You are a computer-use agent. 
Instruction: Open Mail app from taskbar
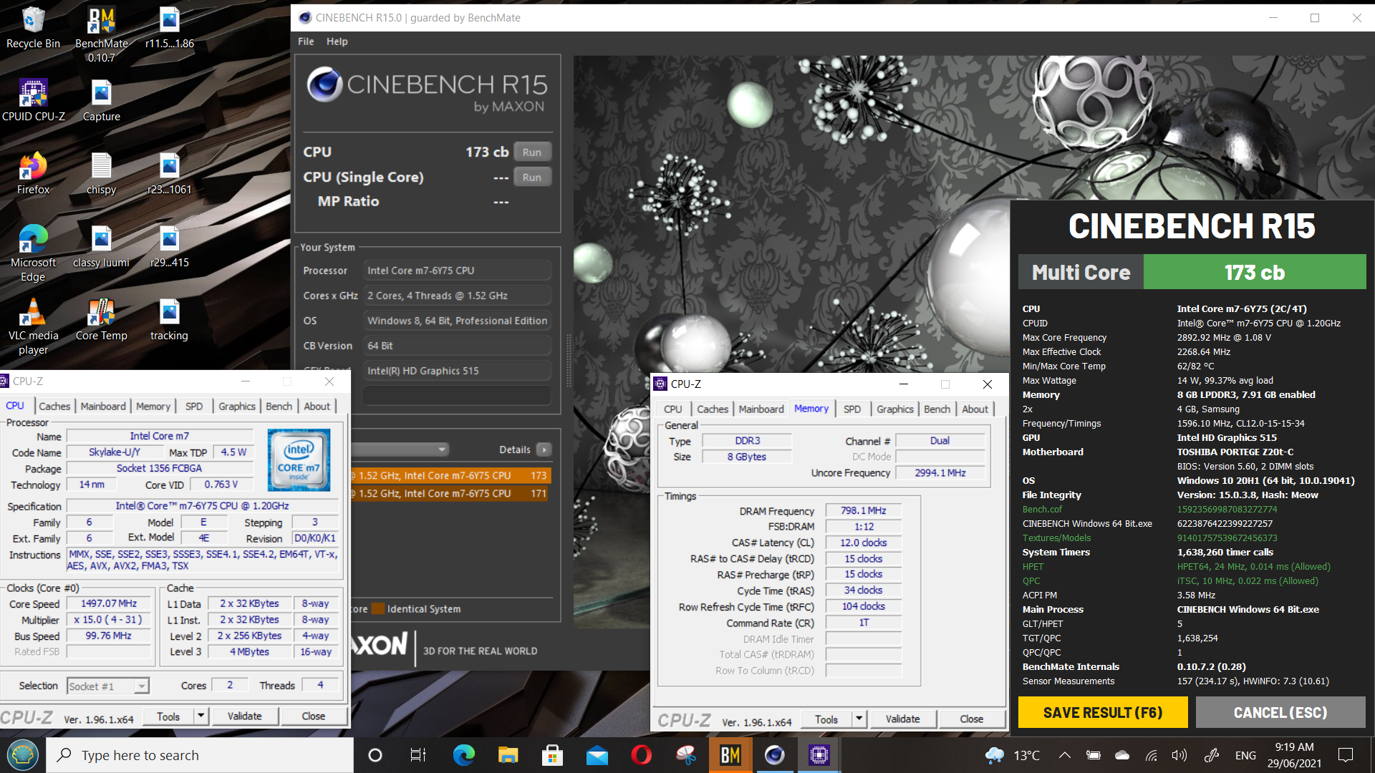coord(597,755)
